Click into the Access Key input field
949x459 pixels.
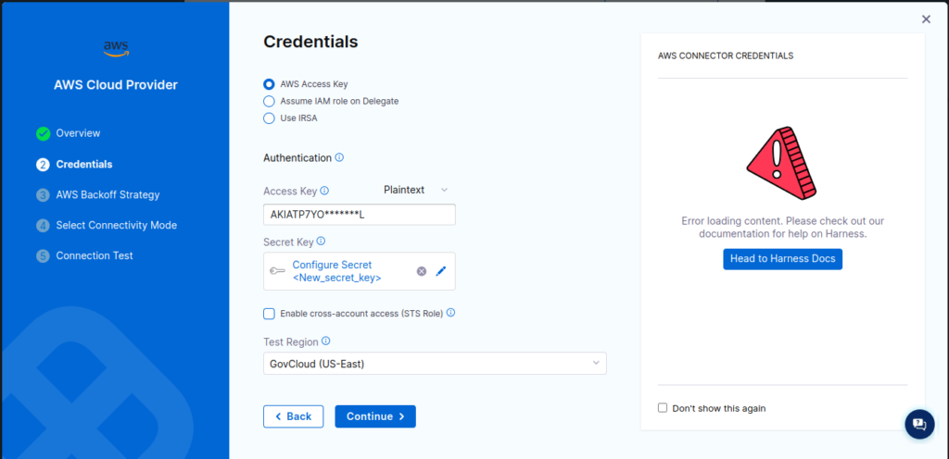coord(359,215)
